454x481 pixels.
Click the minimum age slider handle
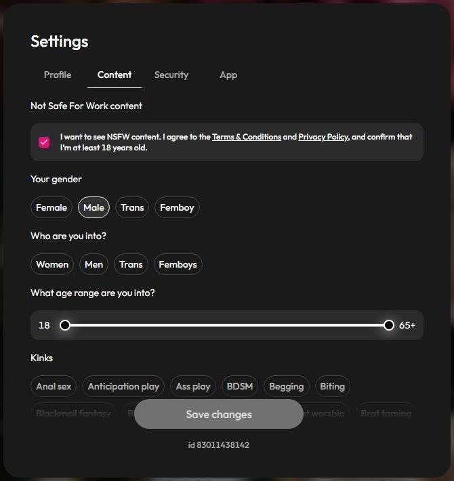[x=65, y=325]
